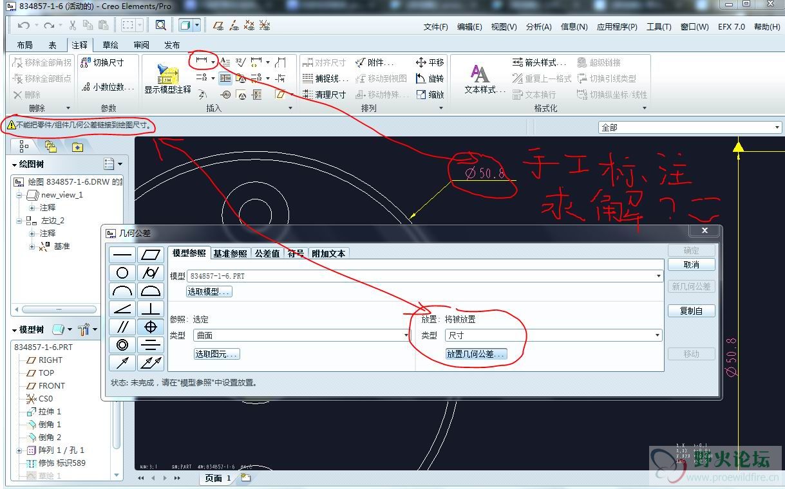Click the cut scissors icon
This screenshot has width=785, height=489.
(72, 25)
